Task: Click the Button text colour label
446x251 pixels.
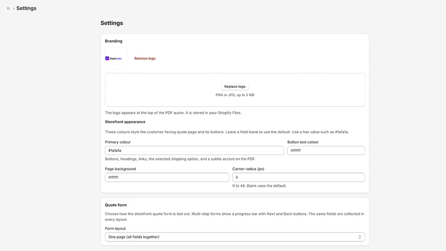Action: [x=303, y=142]
